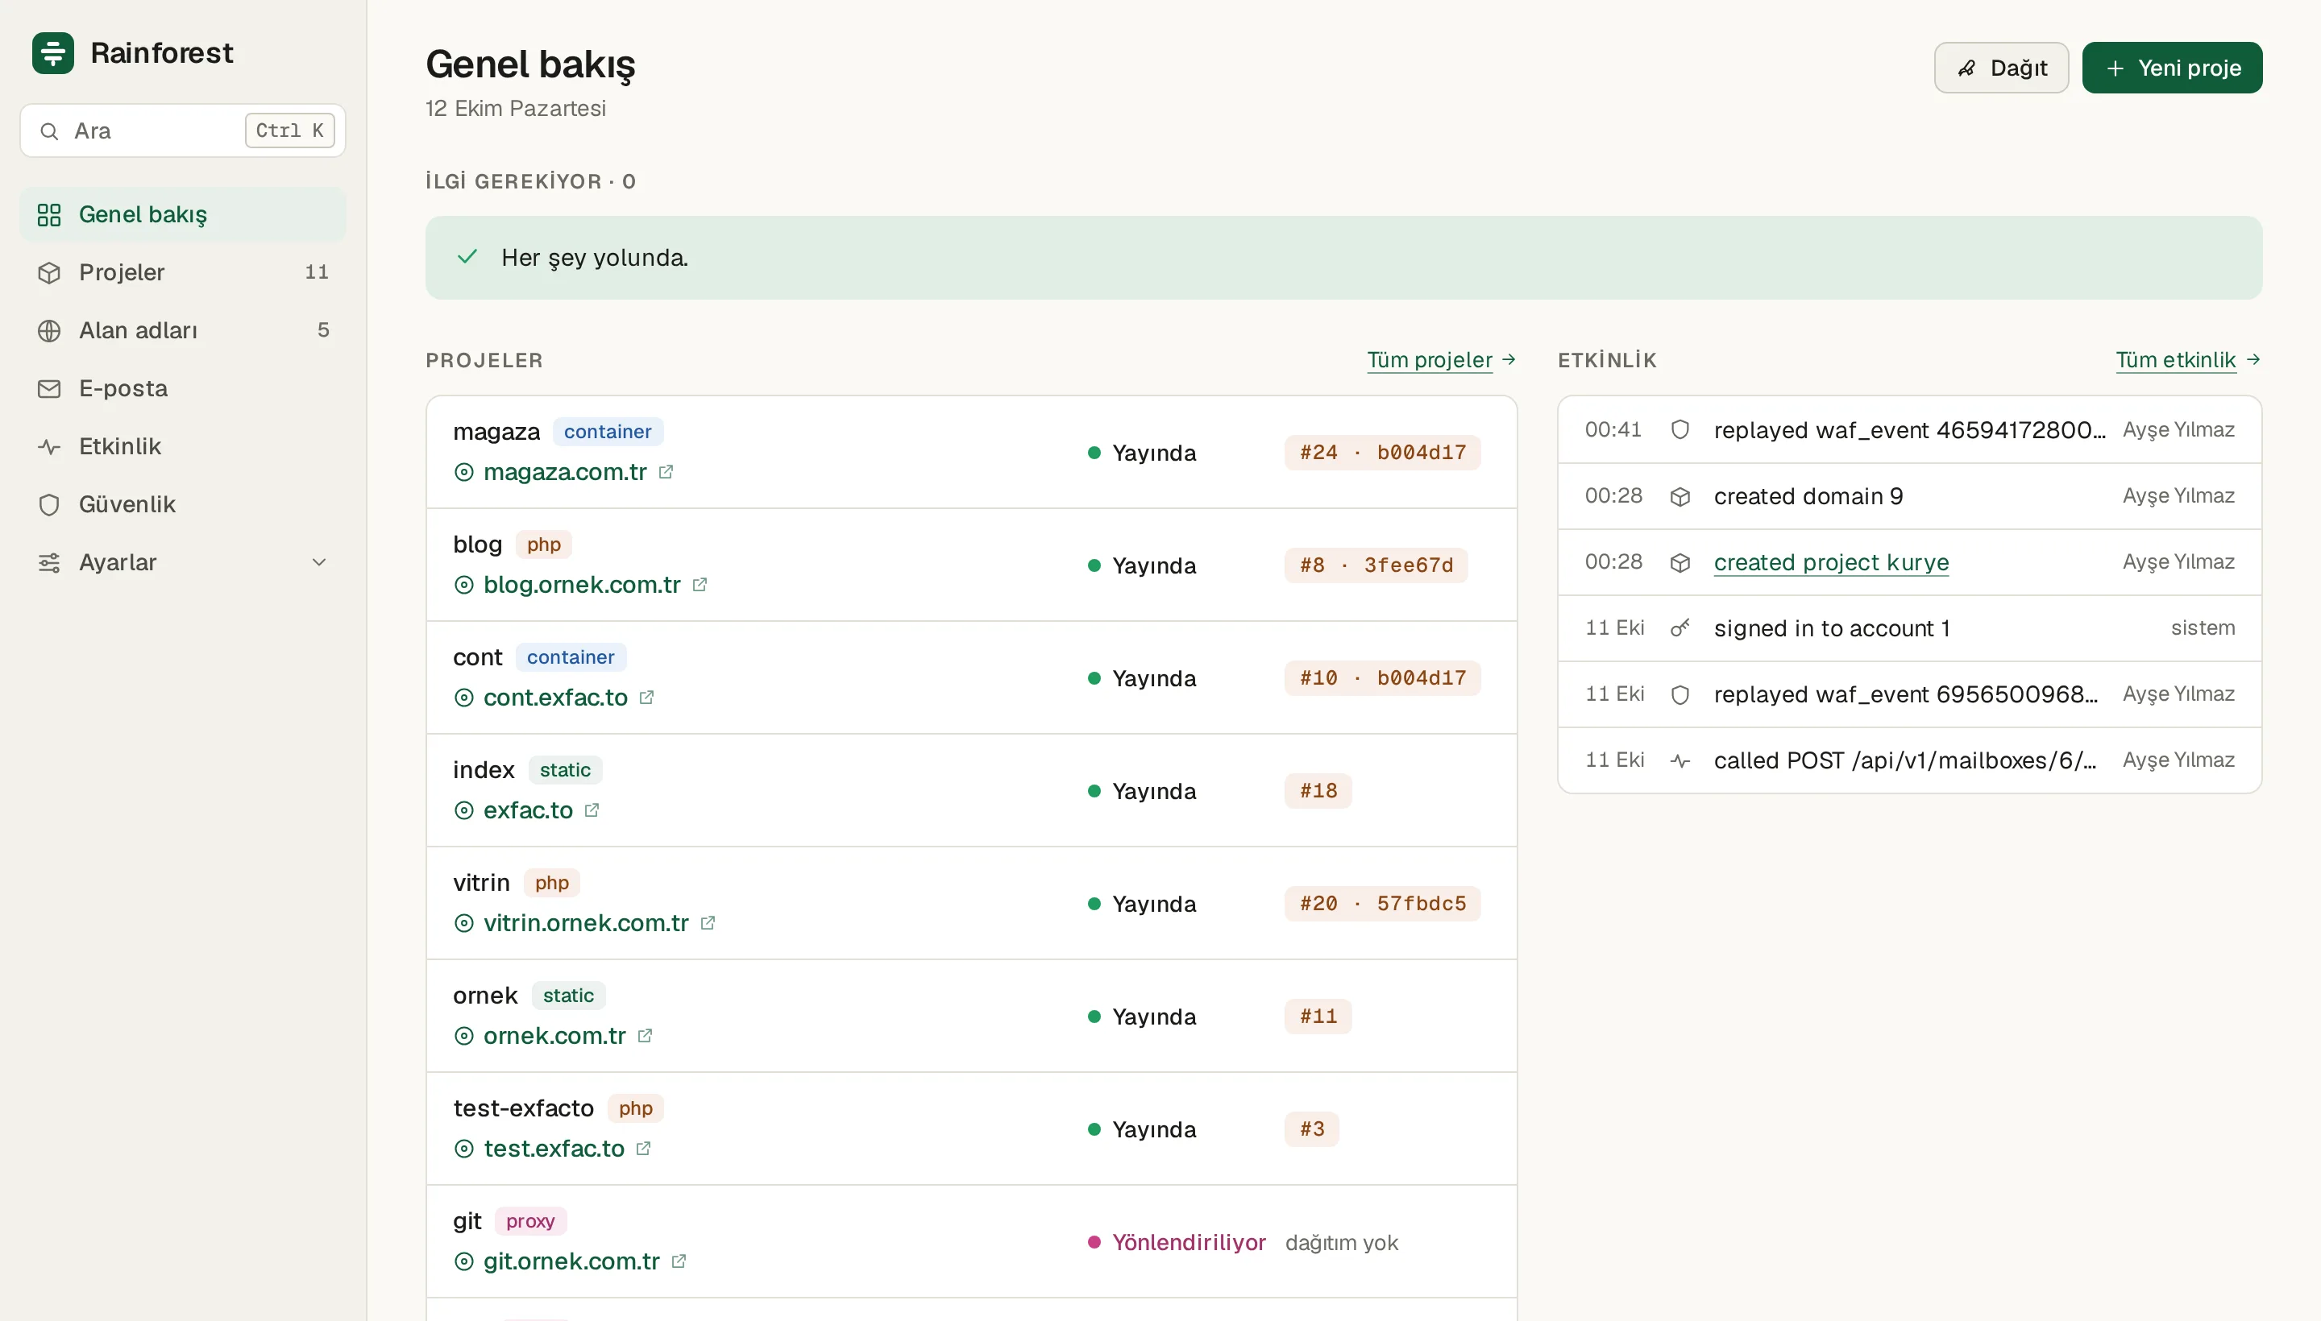Click the Dağıt button

pyautogui.click(x=2002, y=68)
